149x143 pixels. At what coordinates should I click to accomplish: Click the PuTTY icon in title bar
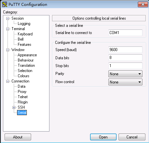point(5,4)
